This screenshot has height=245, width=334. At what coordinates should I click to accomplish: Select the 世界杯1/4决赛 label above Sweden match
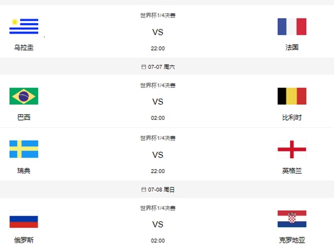pyautogui.click(x=158, y=138)
